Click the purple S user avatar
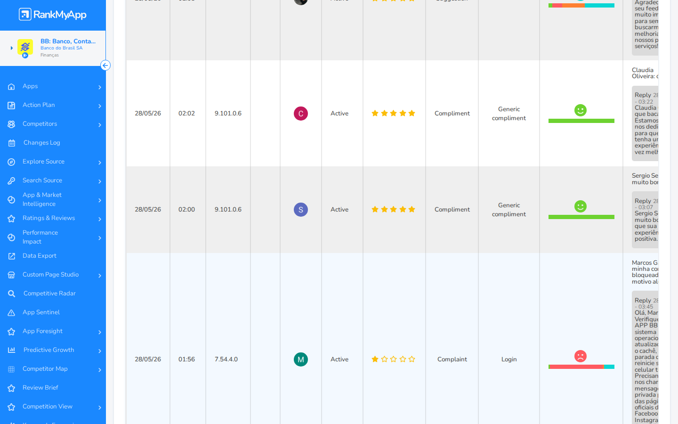 coord(301,210)
